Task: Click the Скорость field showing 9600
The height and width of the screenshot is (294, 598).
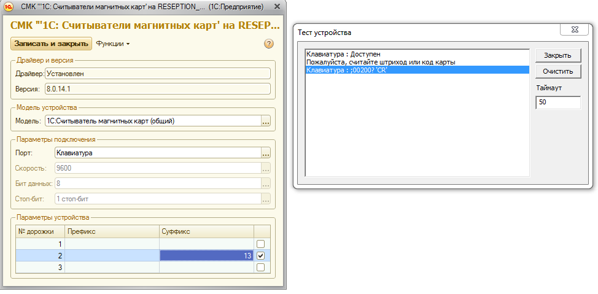Action: coord(158,168)
